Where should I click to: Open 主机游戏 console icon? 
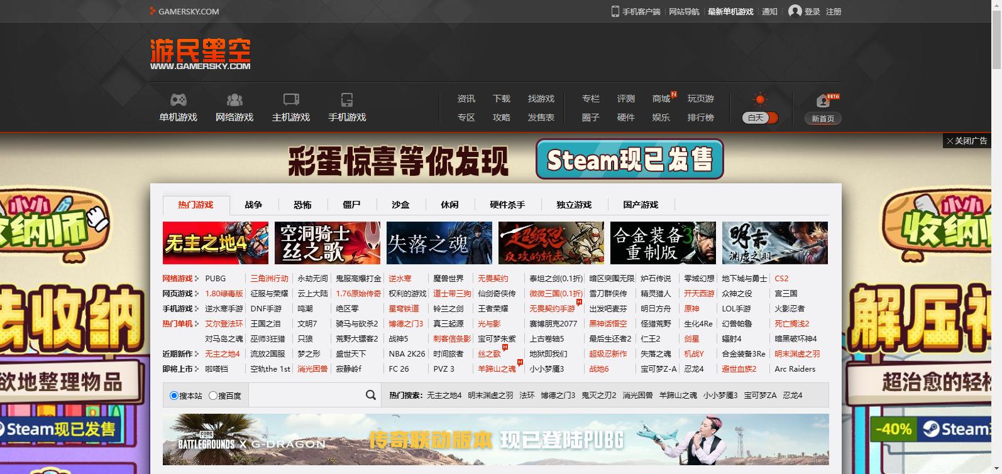[291, 100]
